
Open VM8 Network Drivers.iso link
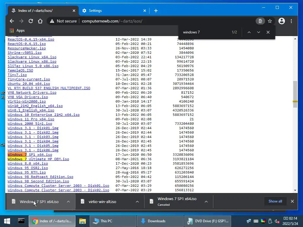(x=32, y=93)
